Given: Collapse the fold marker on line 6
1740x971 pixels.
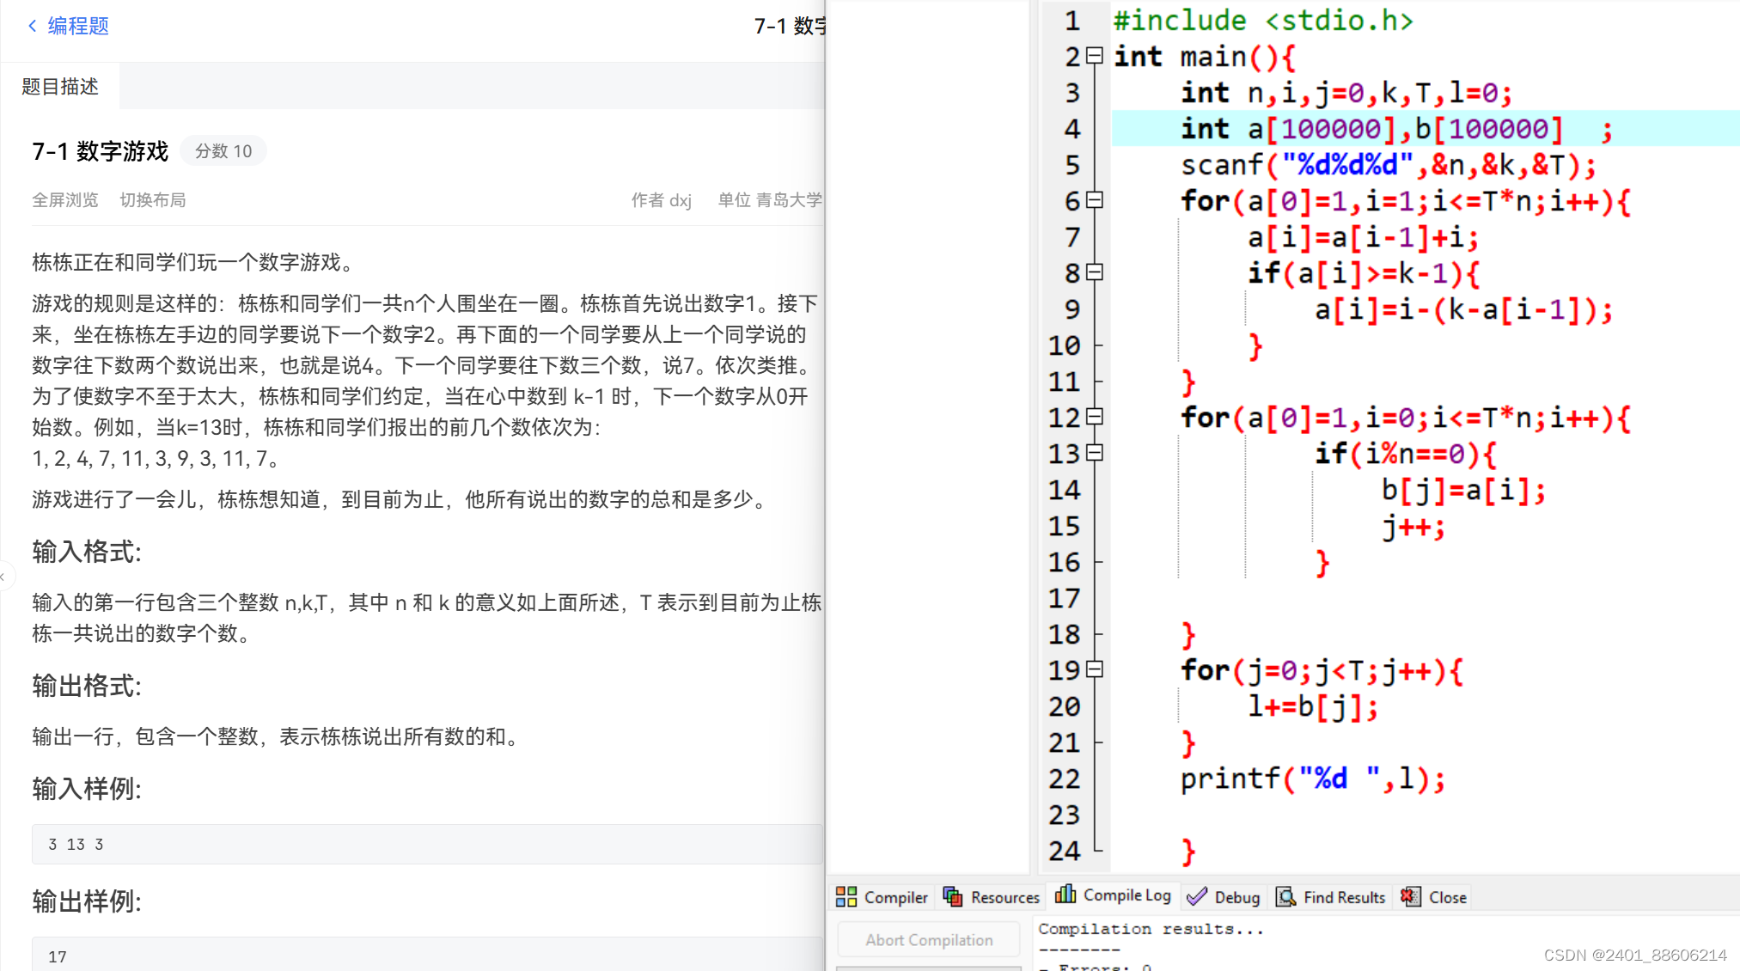Looking at the screenshot, I should (x=1095, y=200).
